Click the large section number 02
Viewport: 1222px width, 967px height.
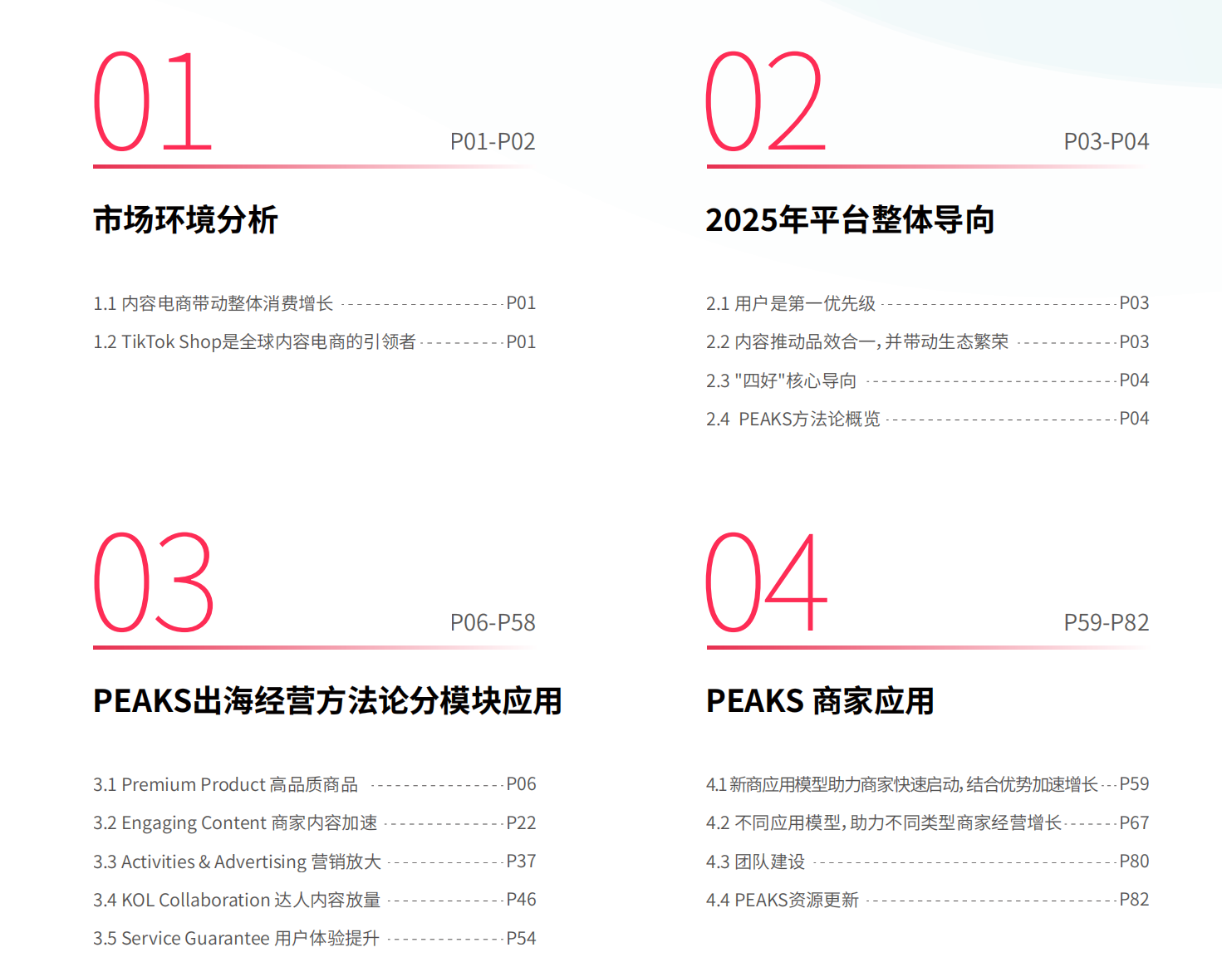coord(766,101)
